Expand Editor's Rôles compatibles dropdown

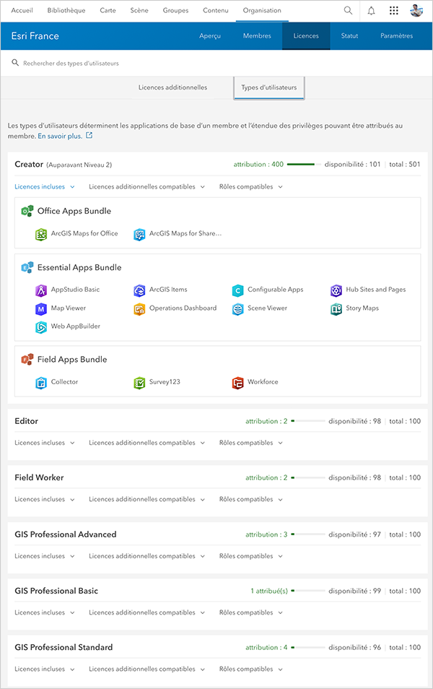pyautogui.click(x=250, y=443)
